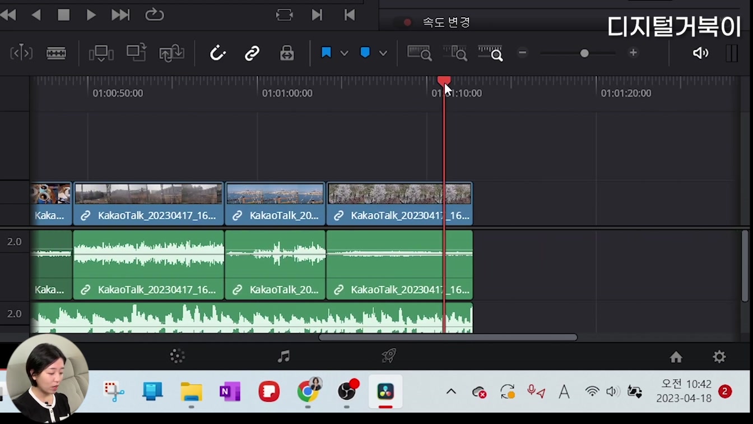Open File Explorer from taskbar
Image resolution: width=753 pixels, height=424 pixels.
191,391
